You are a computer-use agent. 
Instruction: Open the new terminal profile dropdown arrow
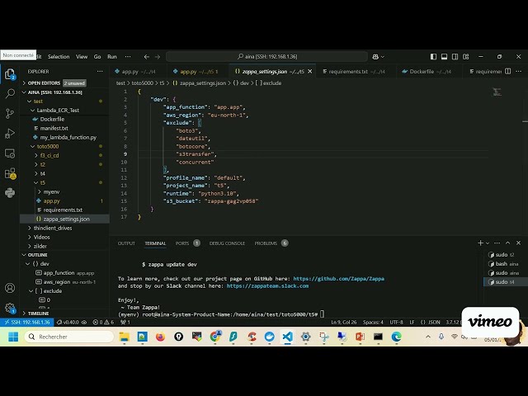(x=488, y=243)
